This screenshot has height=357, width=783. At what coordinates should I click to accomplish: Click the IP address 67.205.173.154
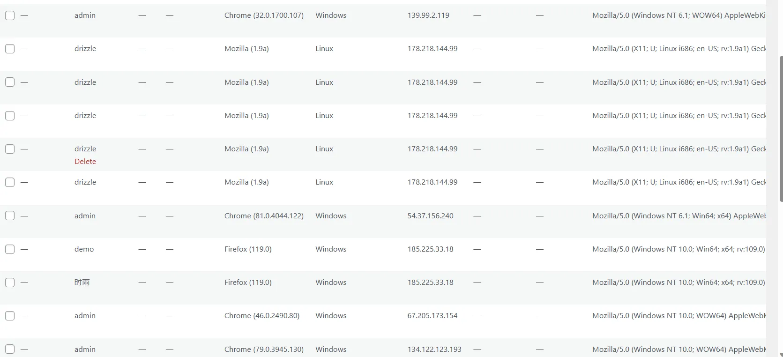point(433,316)
